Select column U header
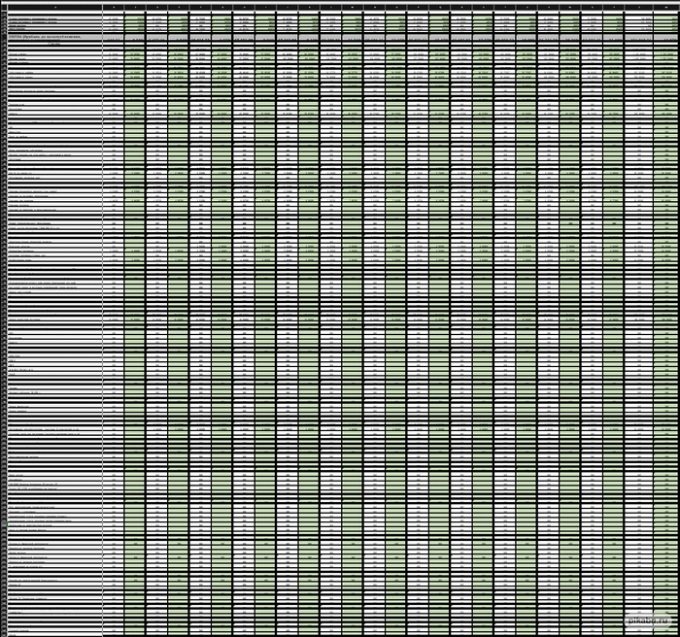 point(527,7)
